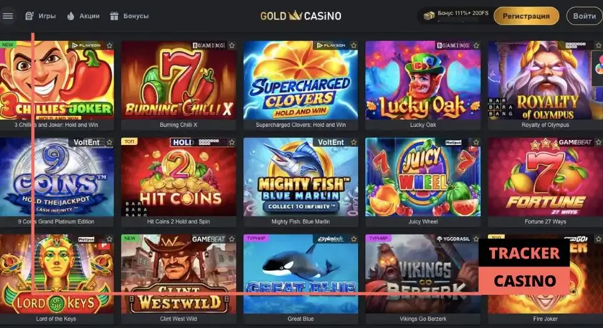Open the Игры menu
The height and width of the screenshot is (328, 603).
[x=40, y=16]
